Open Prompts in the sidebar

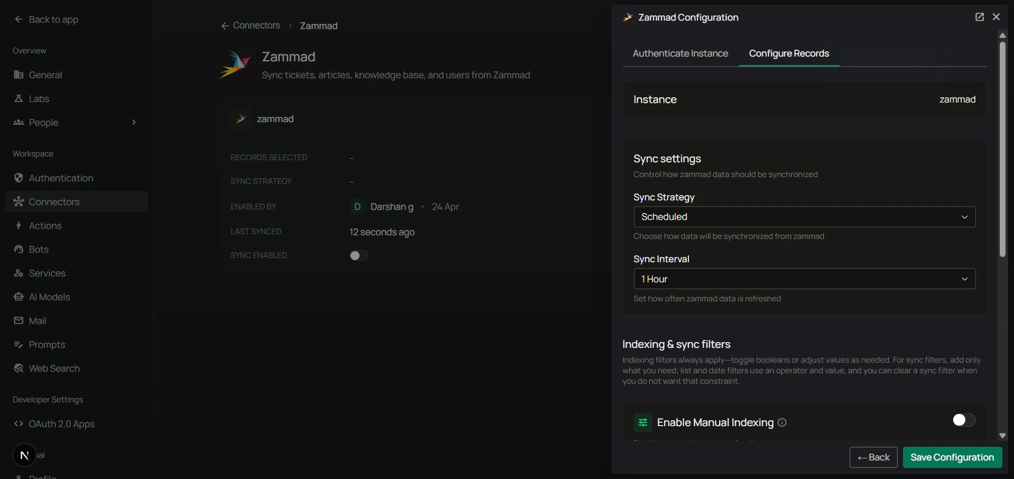[x=76, y=344]
